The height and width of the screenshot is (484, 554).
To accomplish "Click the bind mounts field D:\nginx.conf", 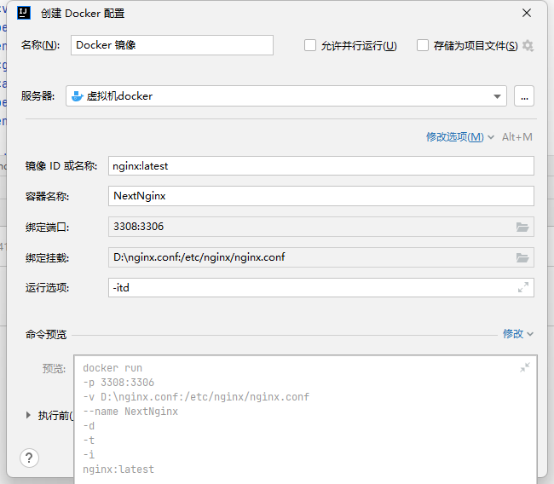I will click(x=321, y=257).
